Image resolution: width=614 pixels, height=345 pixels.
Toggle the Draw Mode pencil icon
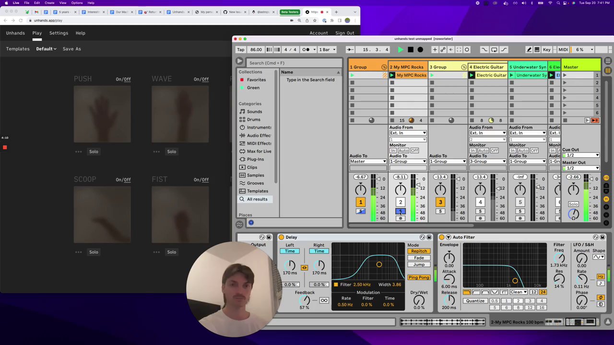coord(529,49)
